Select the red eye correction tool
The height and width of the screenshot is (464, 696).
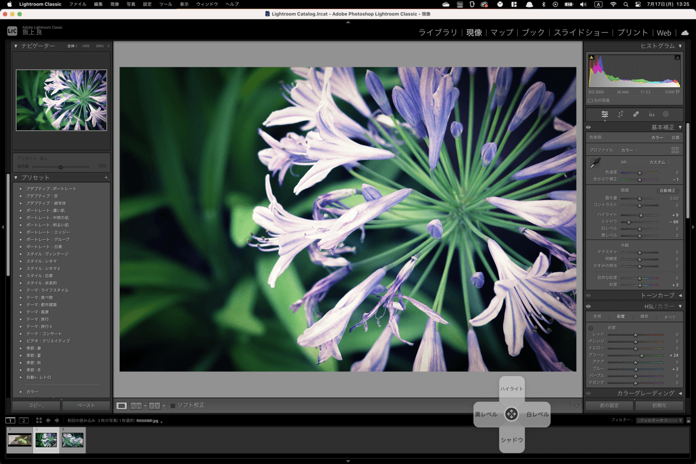pyautogui.click(x=651, y=114)
